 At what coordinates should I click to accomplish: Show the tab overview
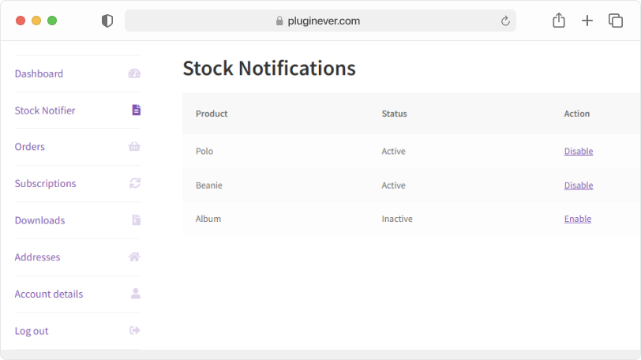coord(615,21)
